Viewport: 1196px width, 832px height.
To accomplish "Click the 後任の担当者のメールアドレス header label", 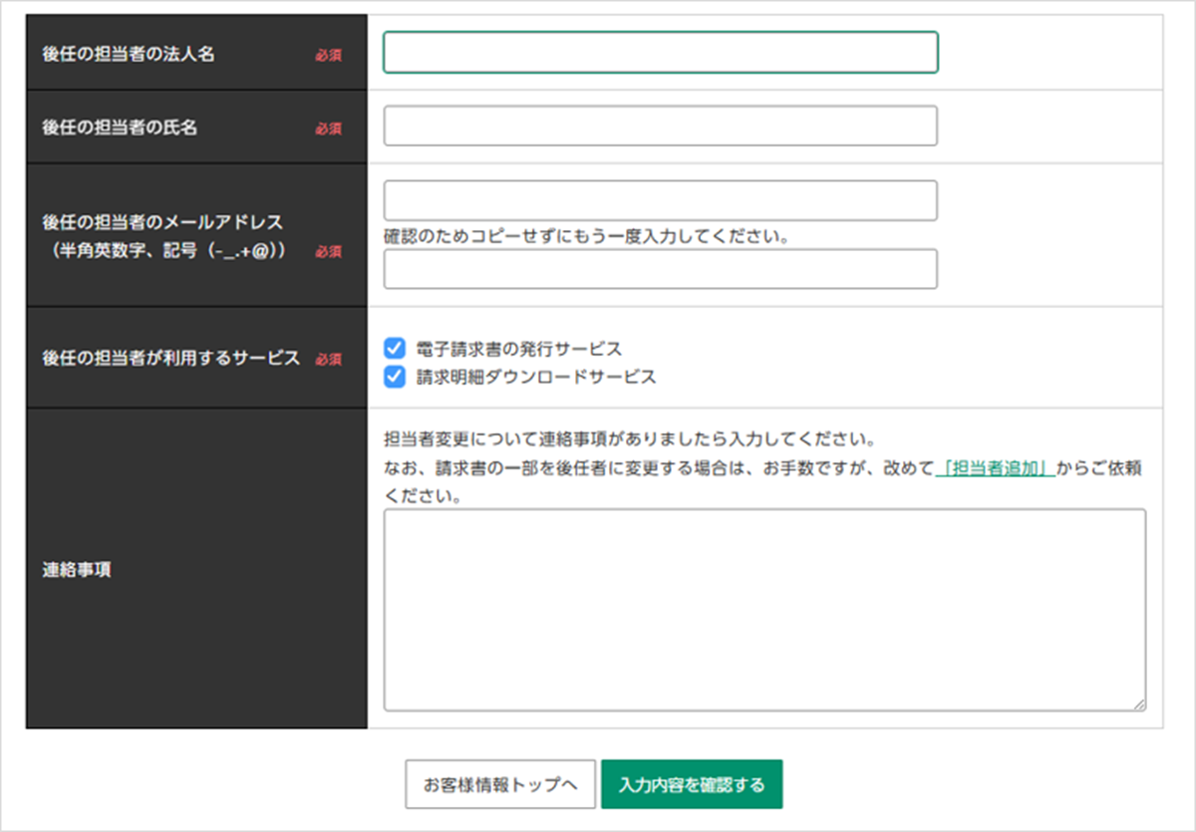I will click(x=162, y=221).
